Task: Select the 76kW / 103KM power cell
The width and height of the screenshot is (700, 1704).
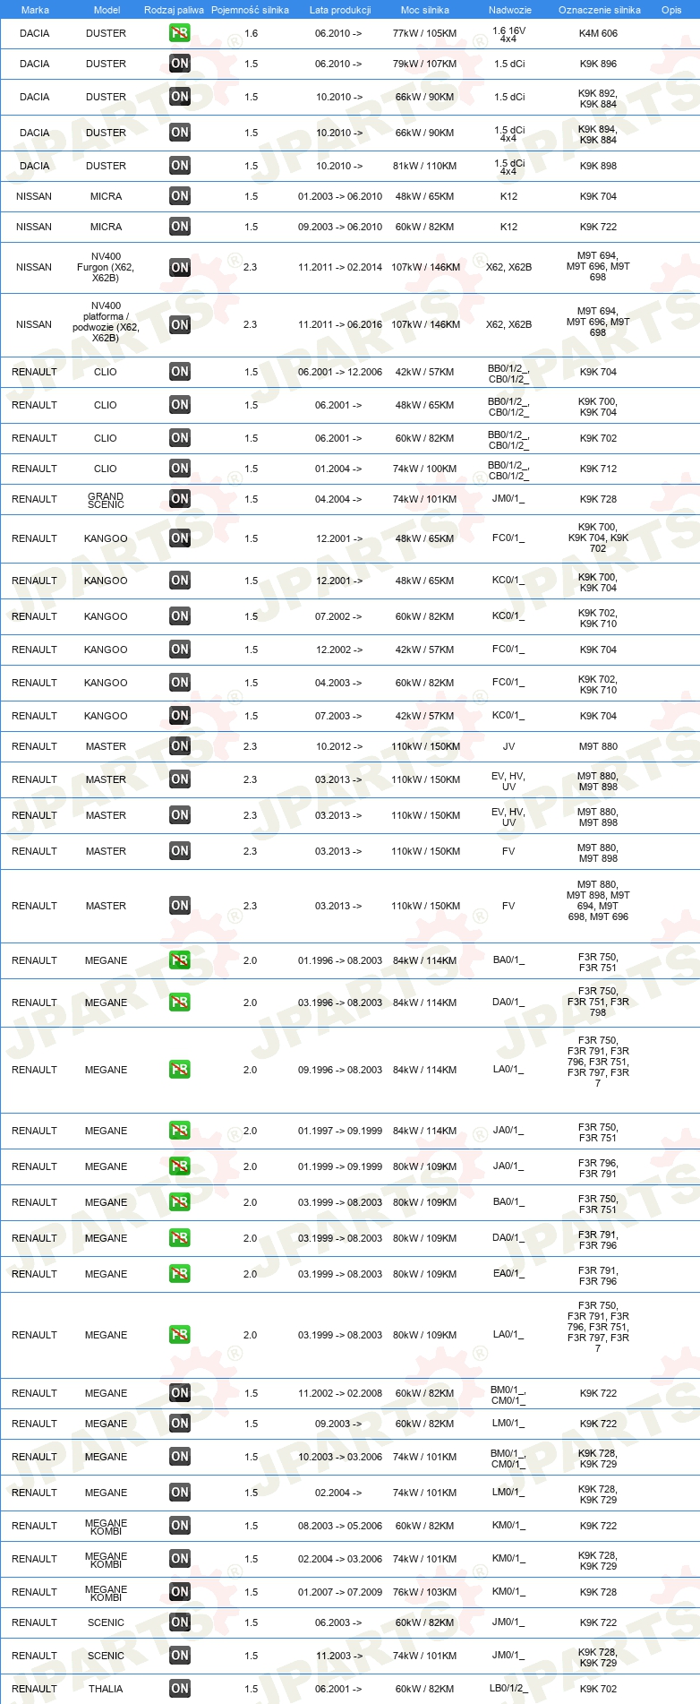Action: point(424,1592)
